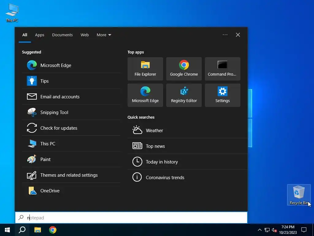This screenshot has width=314, height=236.
Task: Open the clock and date flyout
Action: point(288,230)
